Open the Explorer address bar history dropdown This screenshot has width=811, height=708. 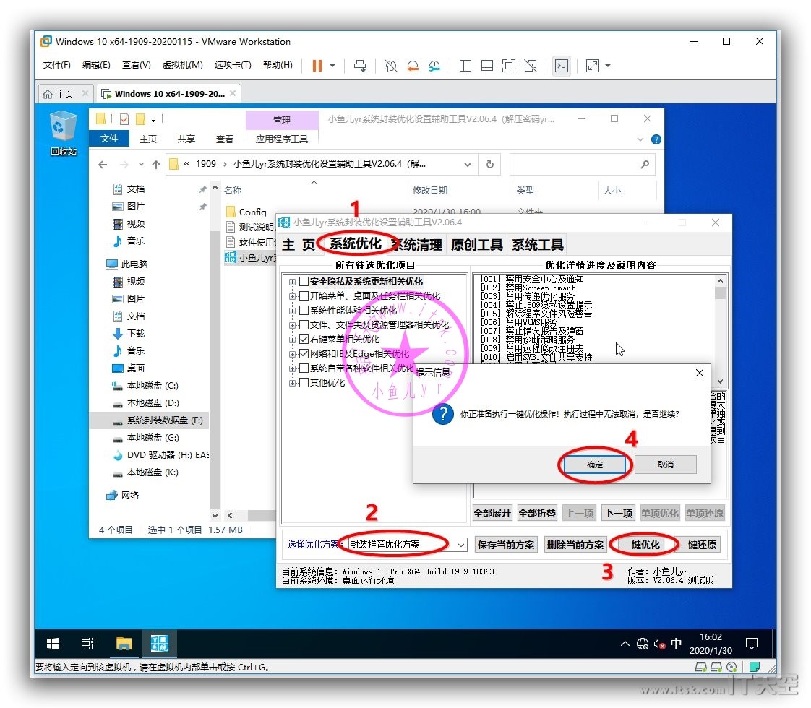point(468,164)
